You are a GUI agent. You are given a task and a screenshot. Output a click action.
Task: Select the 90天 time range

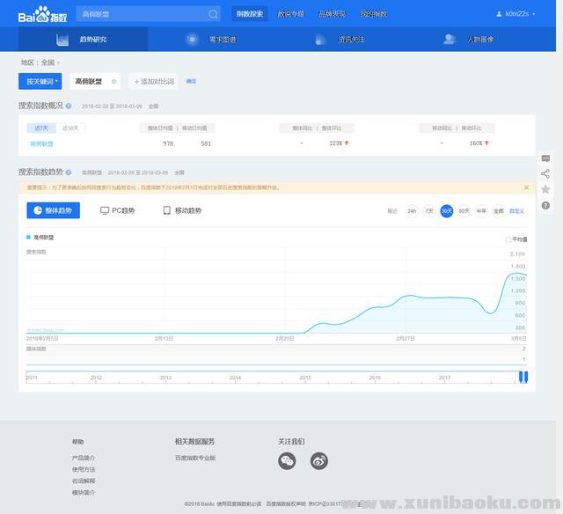click(464, 211)
